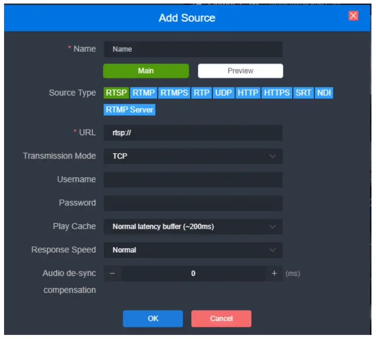Choose HTTP source type

(x=248, y=93)
